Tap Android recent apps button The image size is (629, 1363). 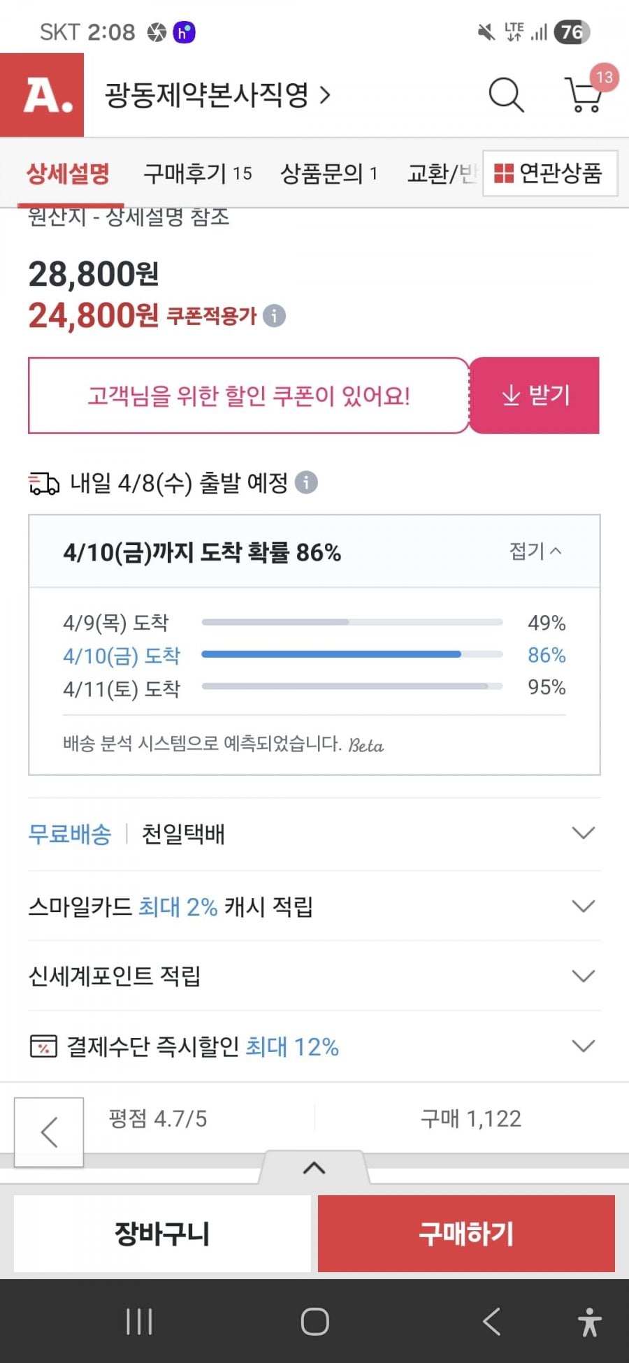(139, 1322)
